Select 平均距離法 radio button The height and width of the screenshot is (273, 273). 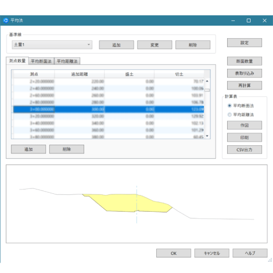click(x=229, y=115)
